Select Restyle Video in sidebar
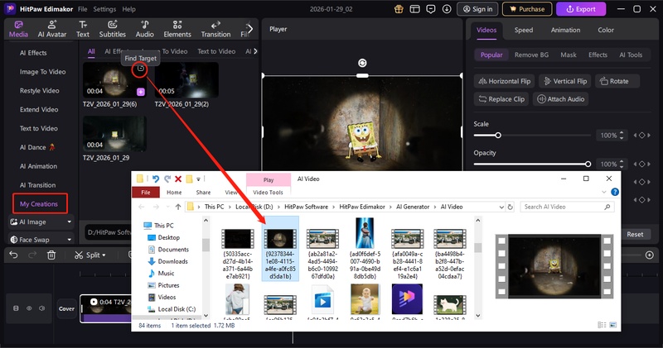 pyautogui.click(x=39, y=91)
